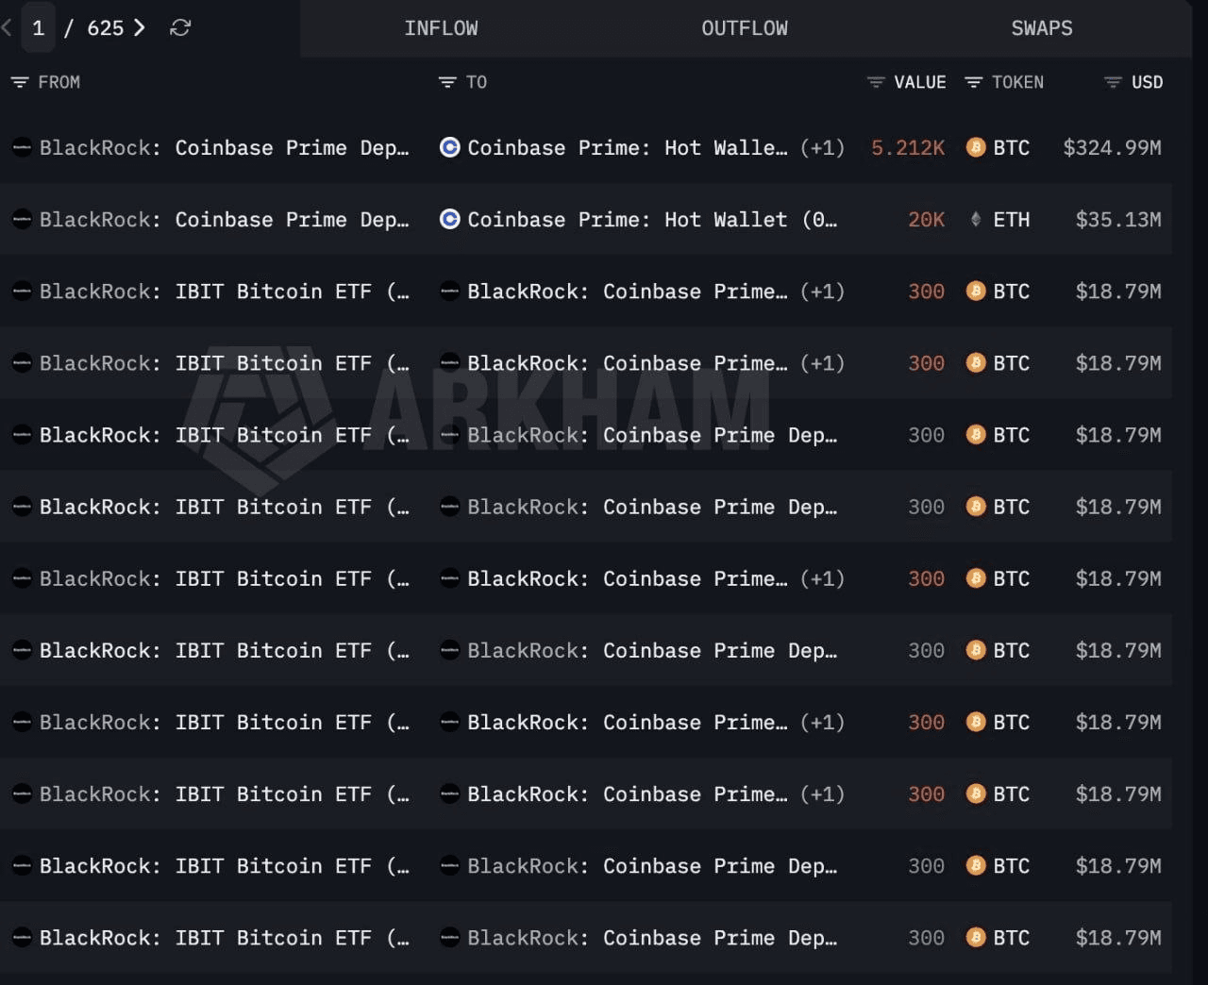The image size is (1208, 985).
Task: Open the FROM column filter
Action: coord(20,82)
